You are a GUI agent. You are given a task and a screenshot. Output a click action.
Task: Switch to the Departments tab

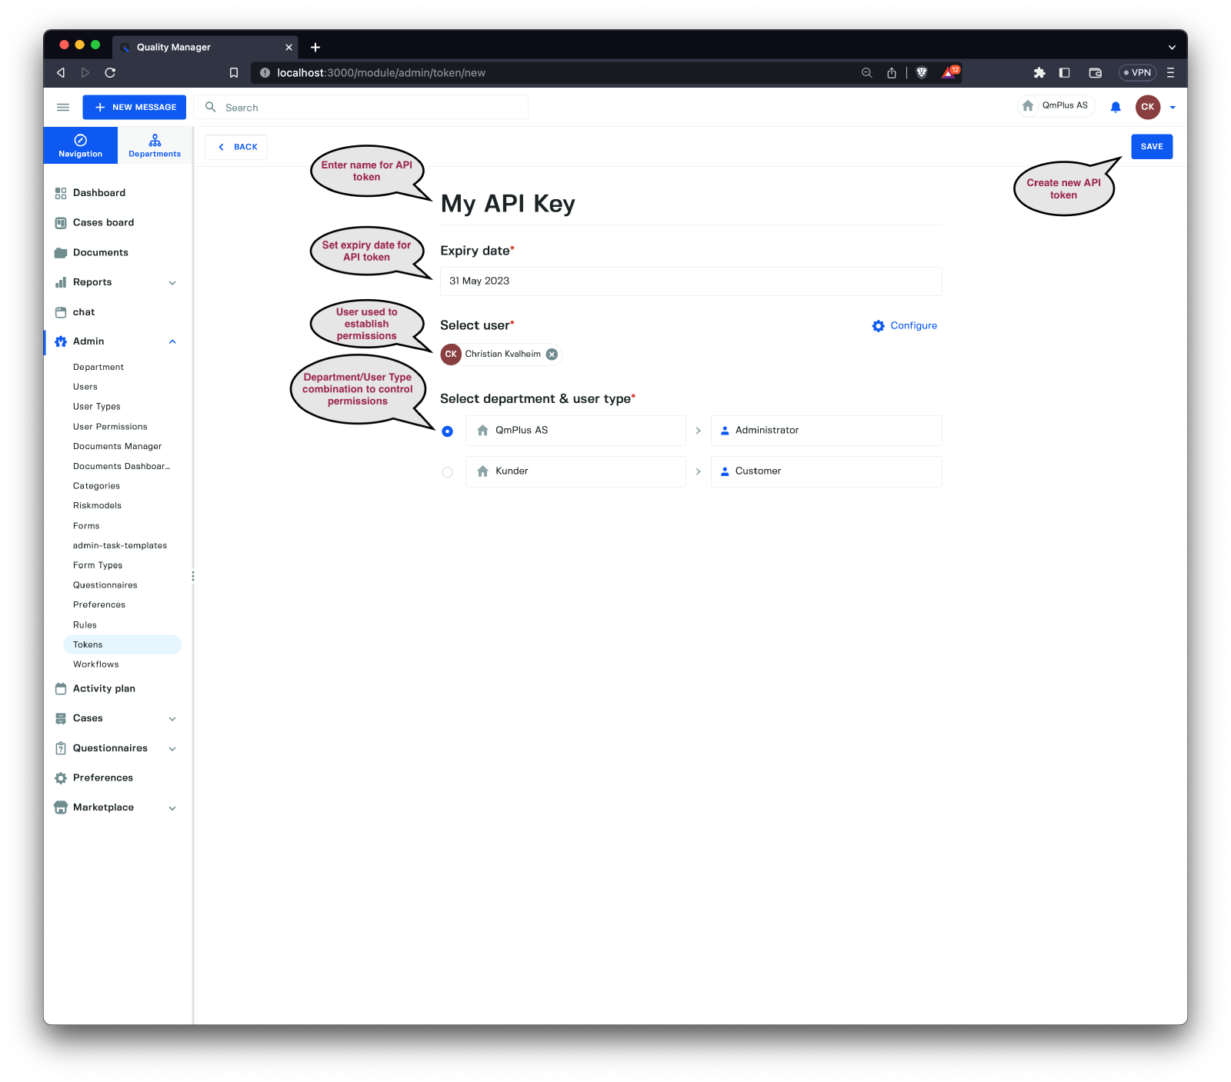pyautogui.click(x=155, y=145)
